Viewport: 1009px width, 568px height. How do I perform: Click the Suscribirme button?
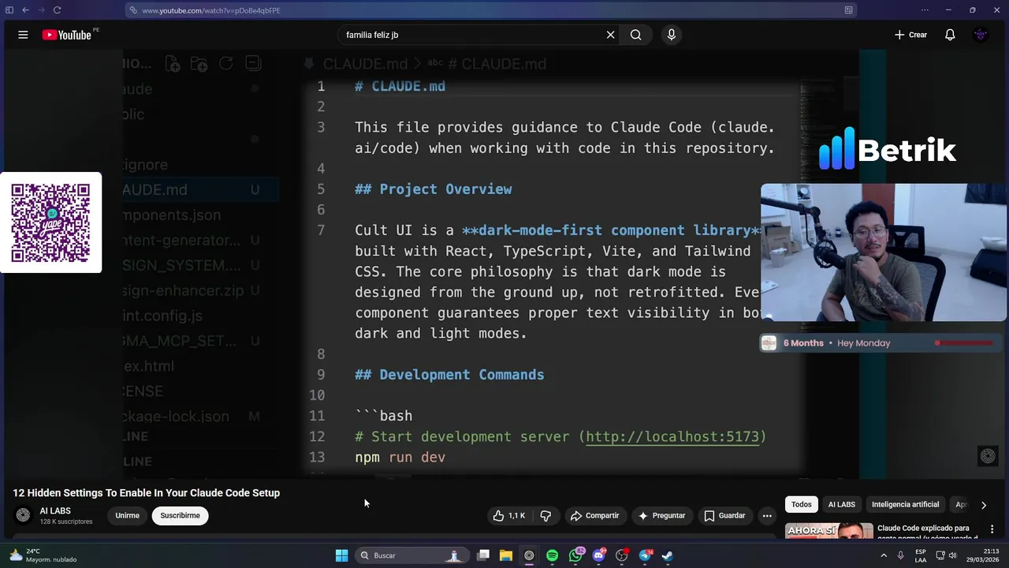180,515
